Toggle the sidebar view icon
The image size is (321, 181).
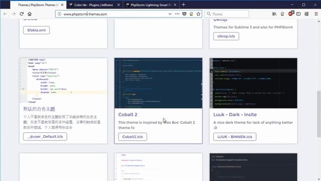(298, 14)
